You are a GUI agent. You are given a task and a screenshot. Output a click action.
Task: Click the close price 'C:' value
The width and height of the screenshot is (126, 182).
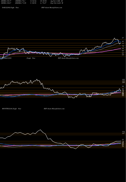tap(33, 3)
